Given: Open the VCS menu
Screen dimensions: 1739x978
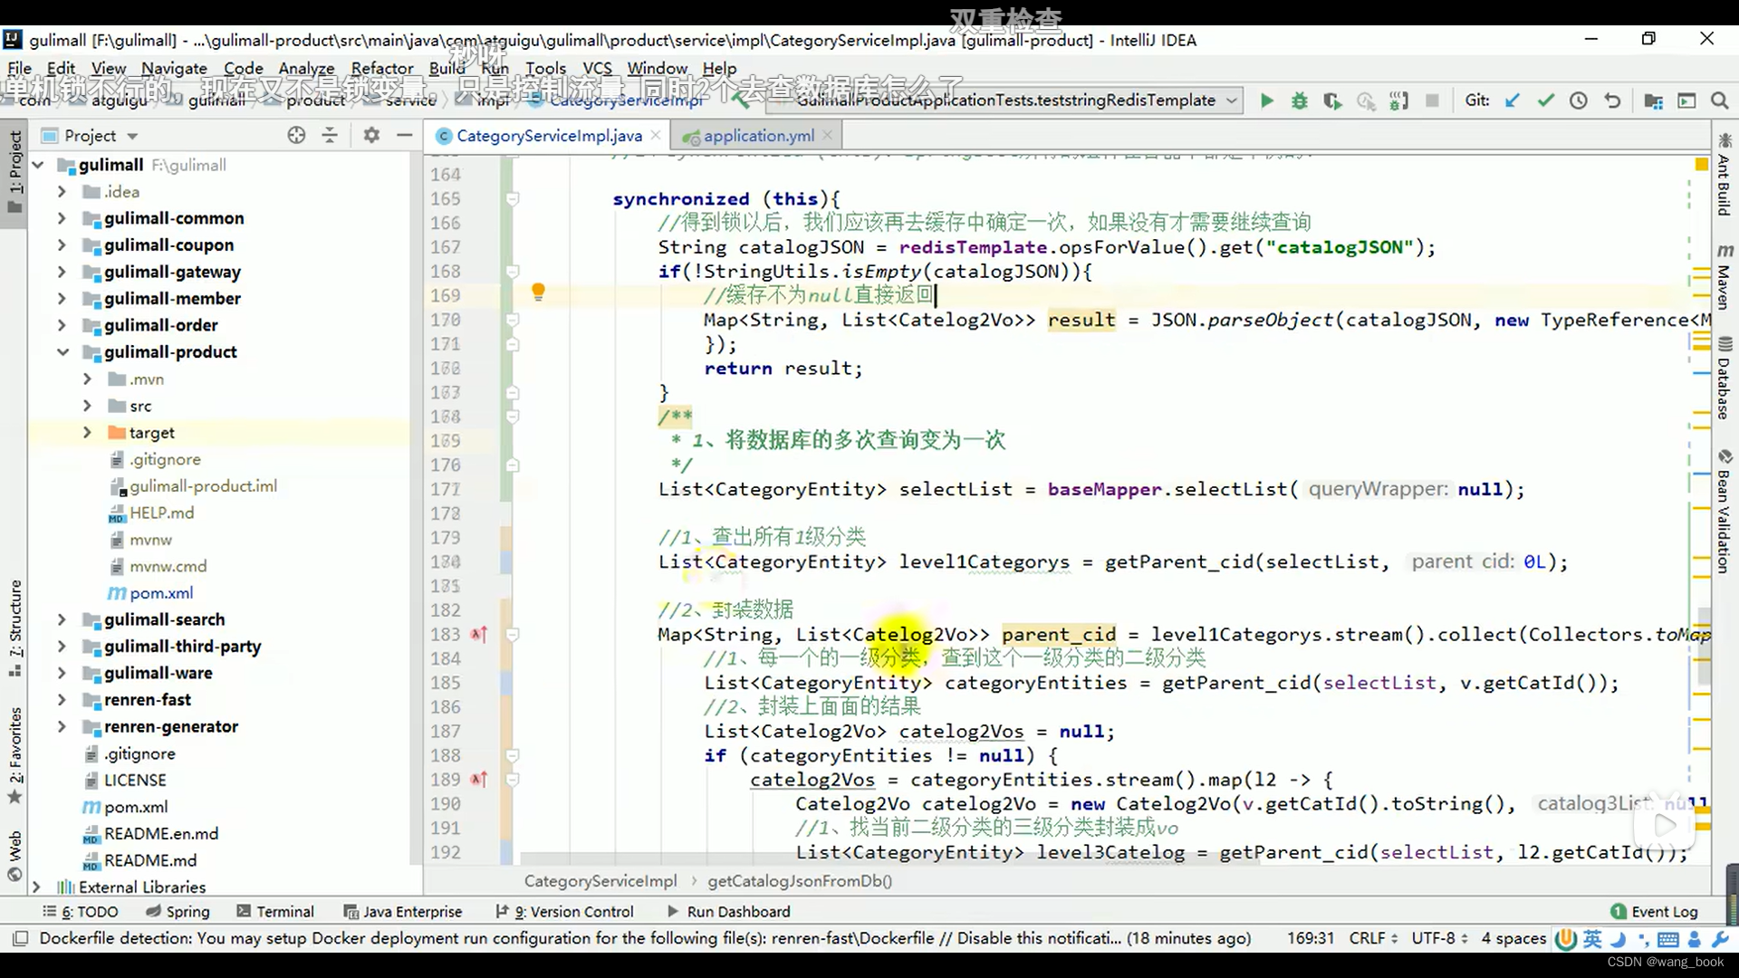Looking at the screenshot, I should point(597,68).
